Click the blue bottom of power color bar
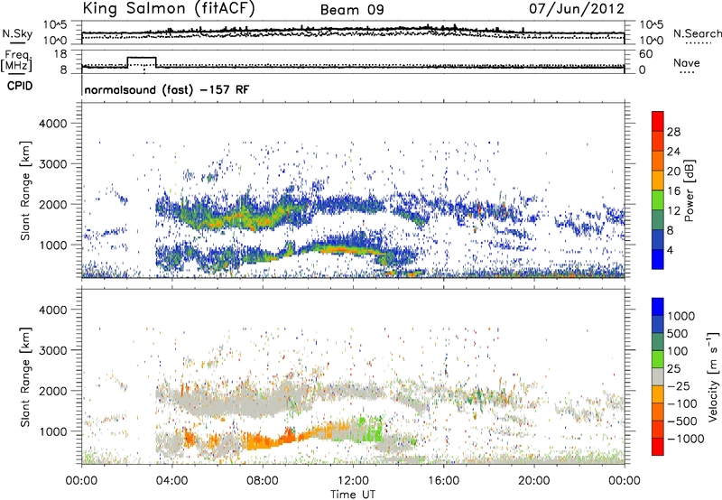This screenshot has width=722, height=500. point(658,259)
